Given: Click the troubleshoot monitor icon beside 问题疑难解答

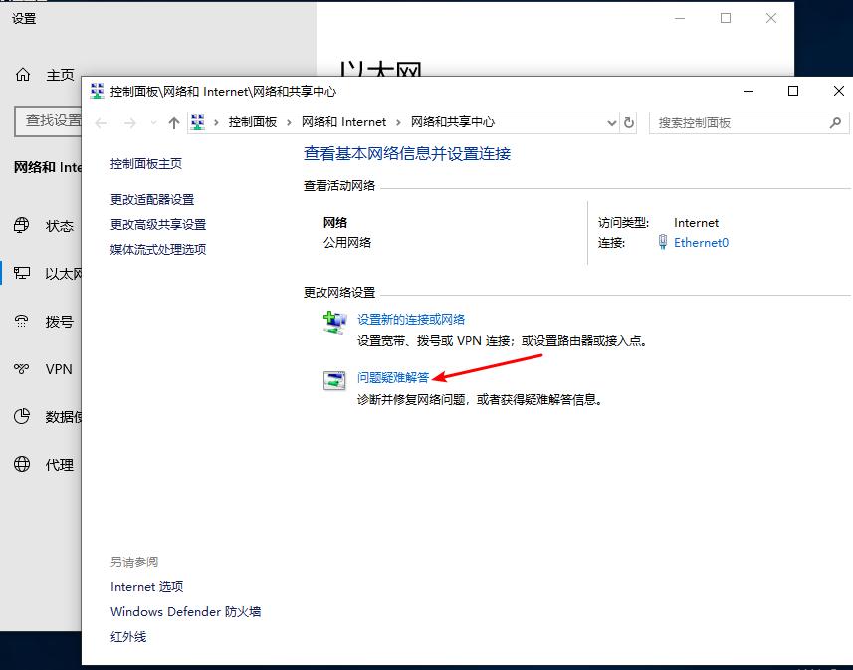Looking at the screenshot, I should click(334, 380).
